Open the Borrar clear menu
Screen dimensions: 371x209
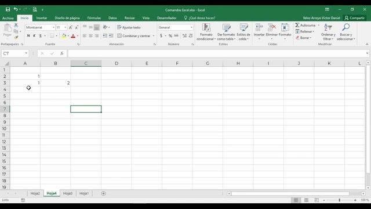point(303,38)
